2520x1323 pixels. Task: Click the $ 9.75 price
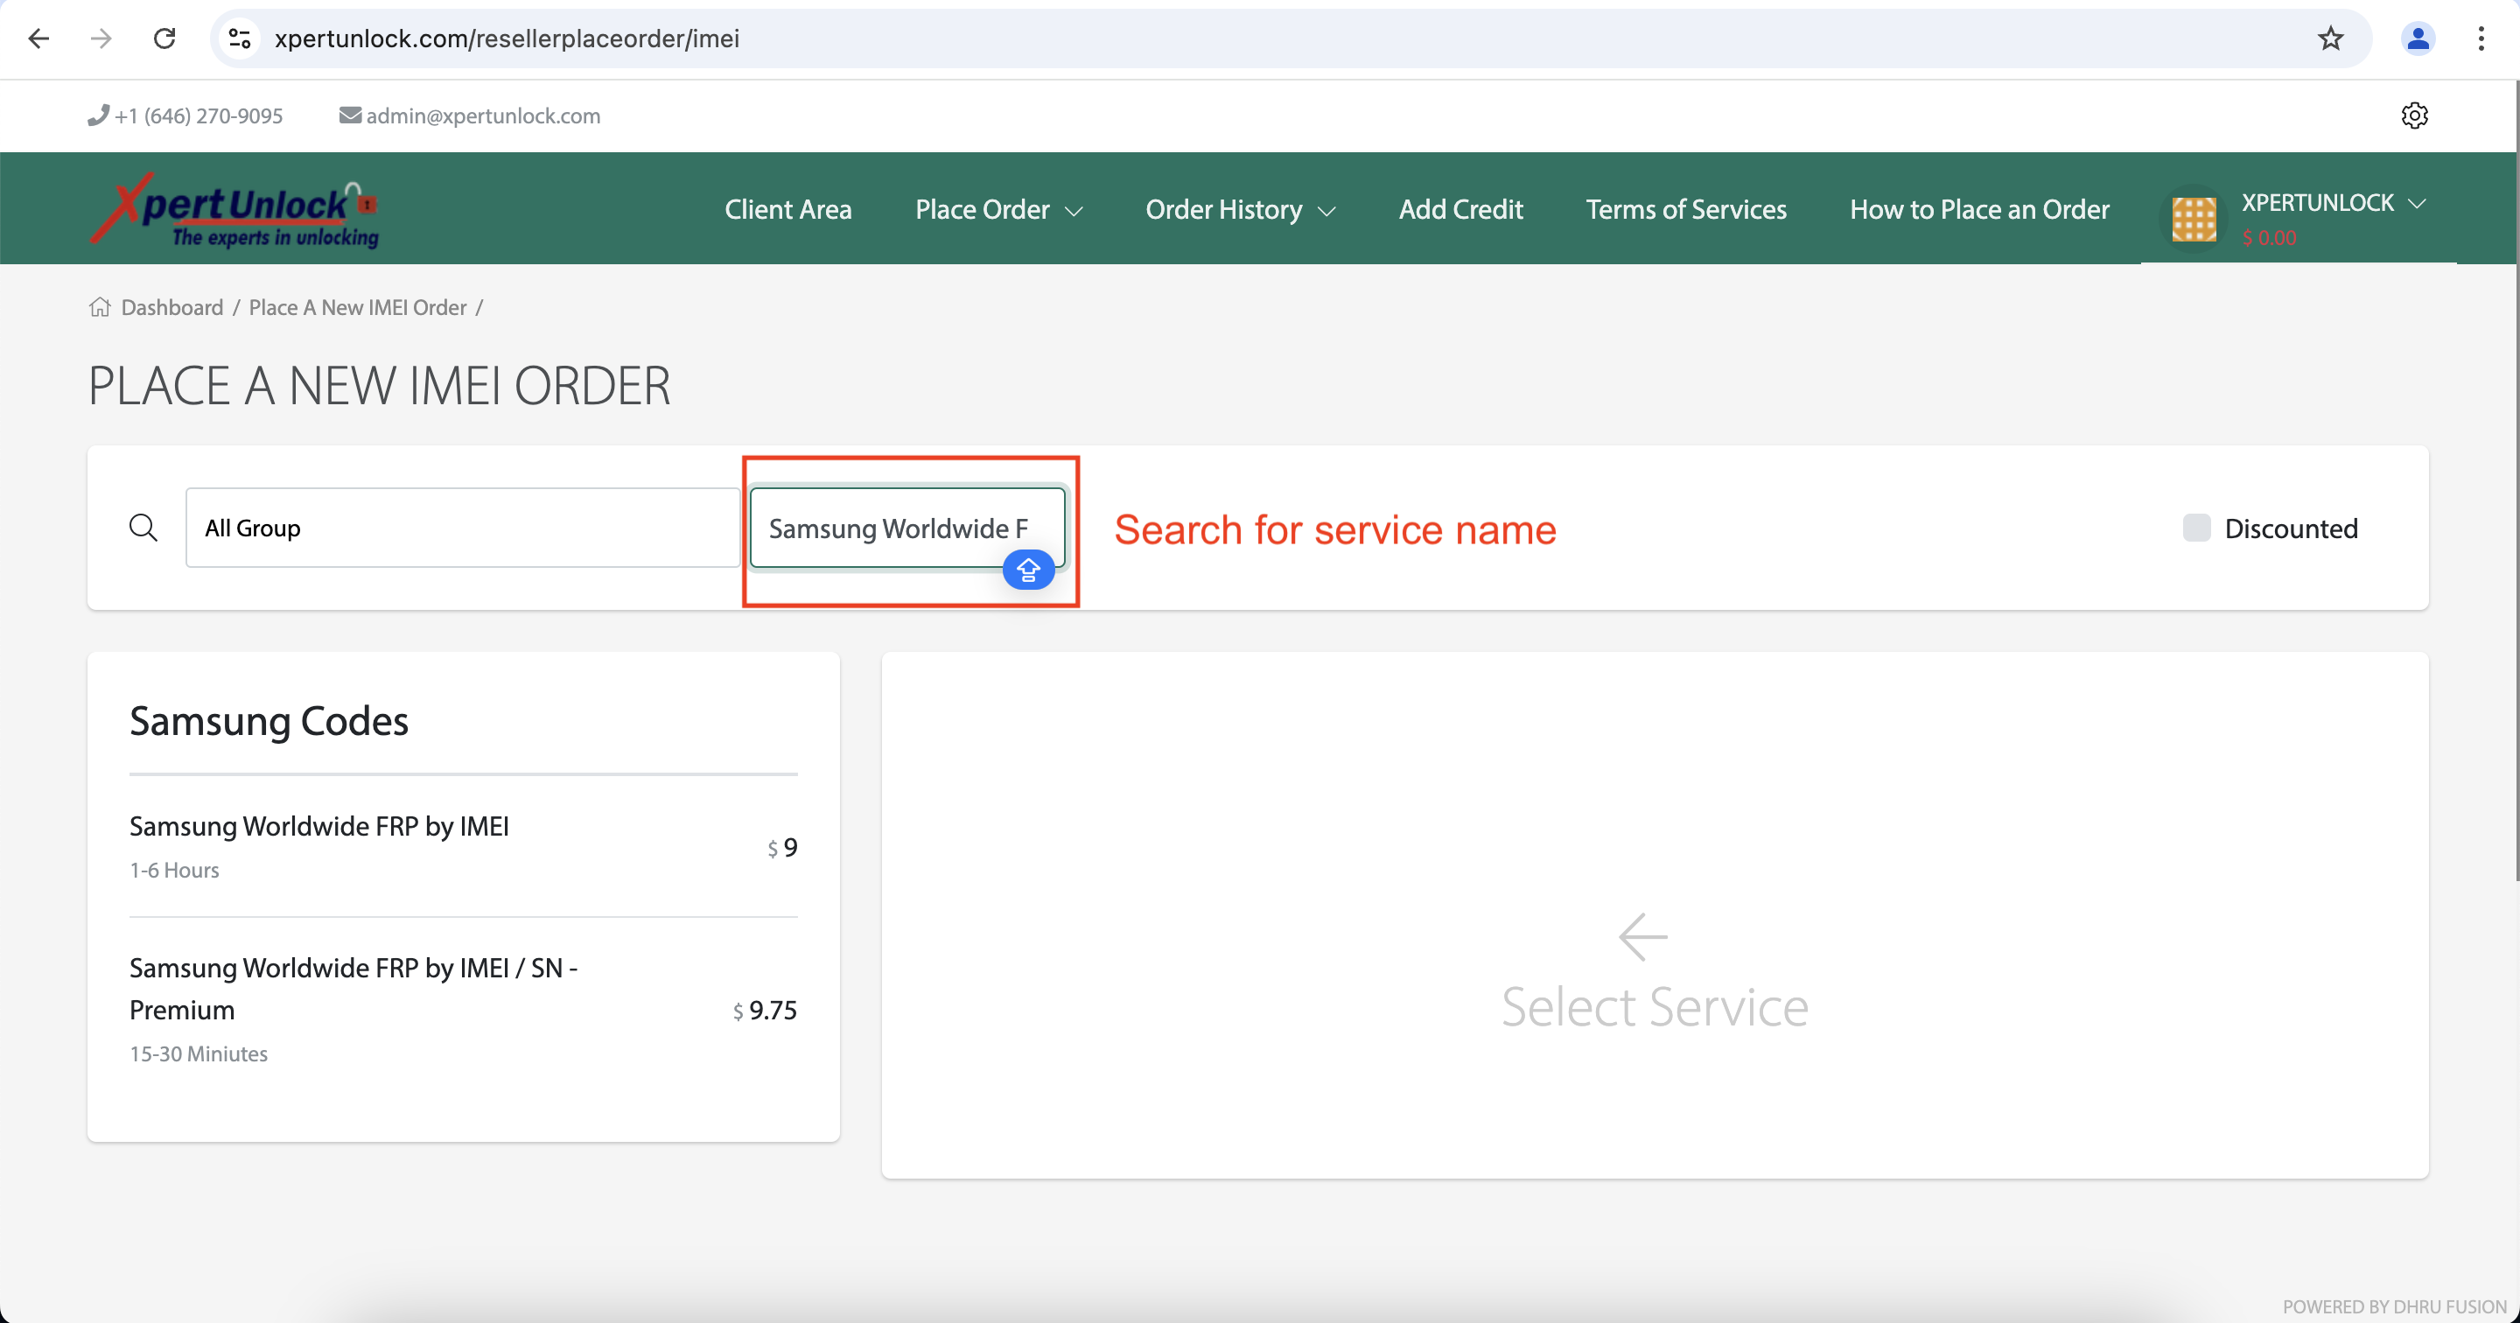click(764, 1010)
